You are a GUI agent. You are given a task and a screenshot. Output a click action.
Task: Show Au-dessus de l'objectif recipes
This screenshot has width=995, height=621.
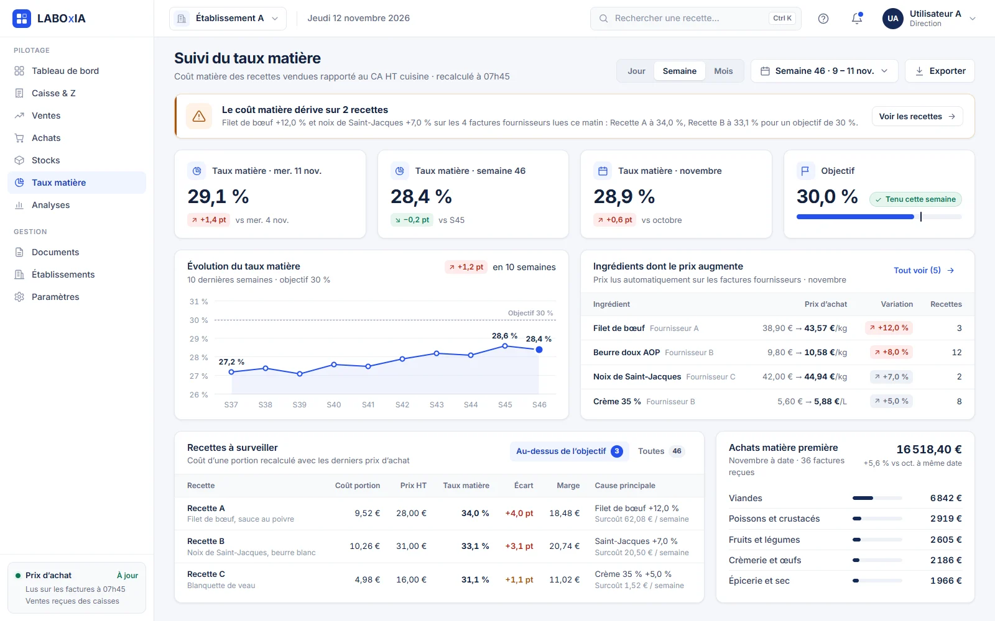(569, 451)
